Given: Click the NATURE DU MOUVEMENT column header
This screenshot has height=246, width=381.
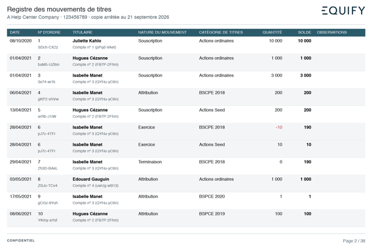Looking at the screenshot, I should pos(162,32).
